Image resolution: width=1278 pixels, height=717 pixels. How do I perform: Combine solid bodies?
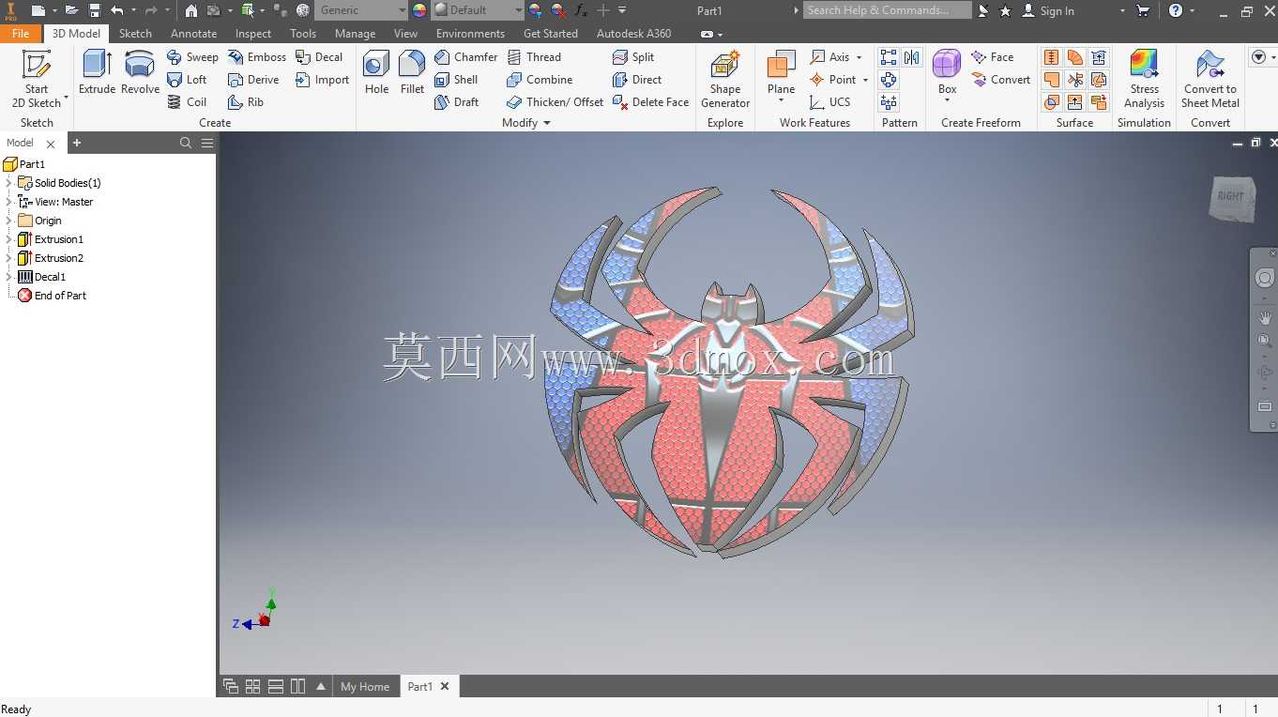pyautogui.click(x=540, y=80)
